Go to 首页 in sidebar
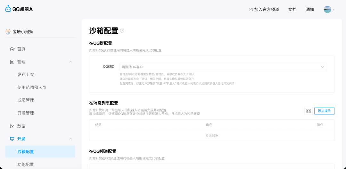 (21, 49)
